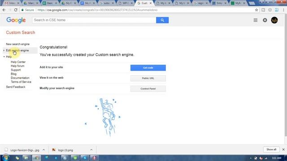This screenshot has height=161, width=287.
Task: Switch to the subs Google tab
Action: pos(106,3)
